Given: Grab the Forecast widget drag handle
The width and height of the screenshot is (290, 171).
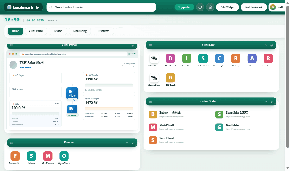Looking at the screenshot, I should 12,143.
